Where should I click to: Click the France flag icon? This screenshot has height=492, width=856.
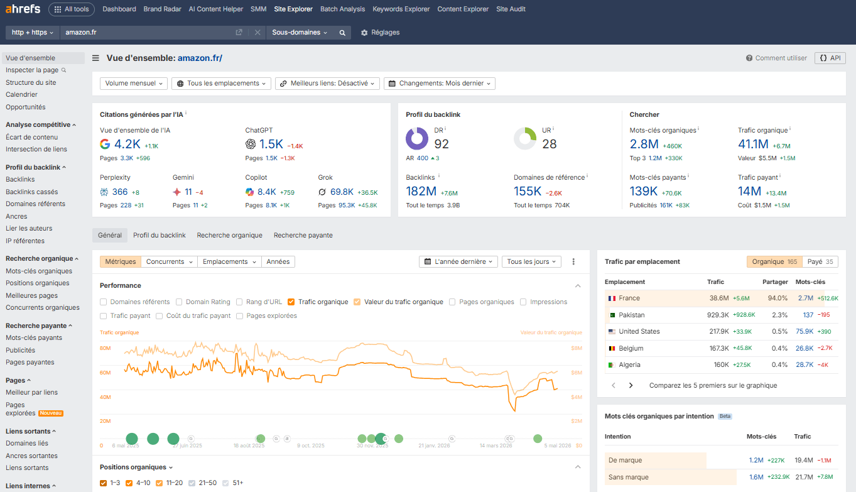612,298
